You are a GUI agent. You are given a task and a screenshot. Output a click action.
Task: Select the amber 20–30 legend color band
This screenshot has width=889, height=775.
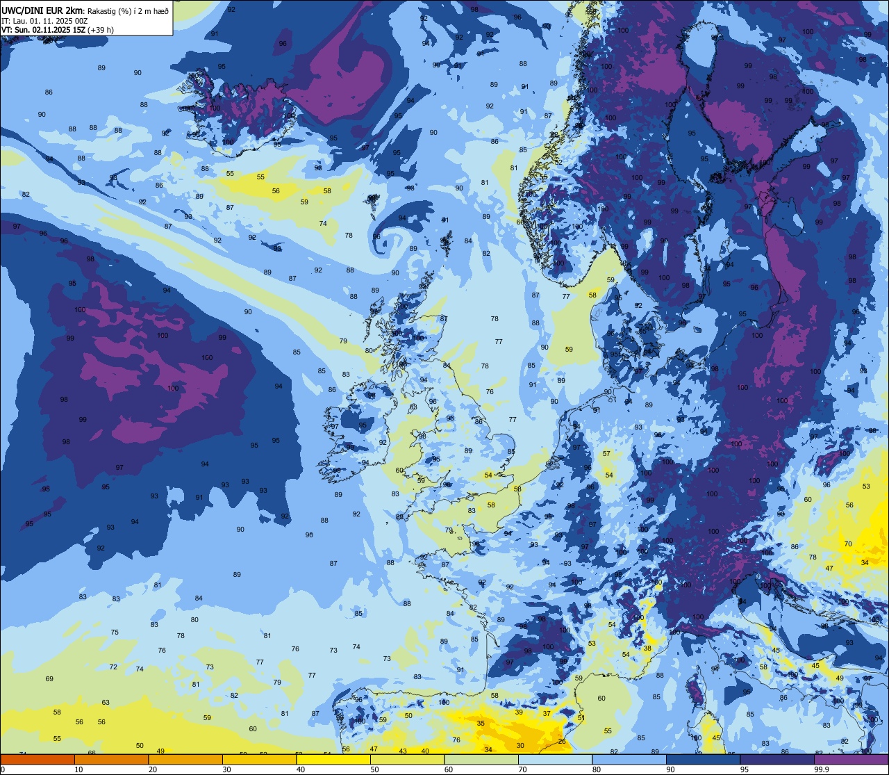(x=185, y=760)
